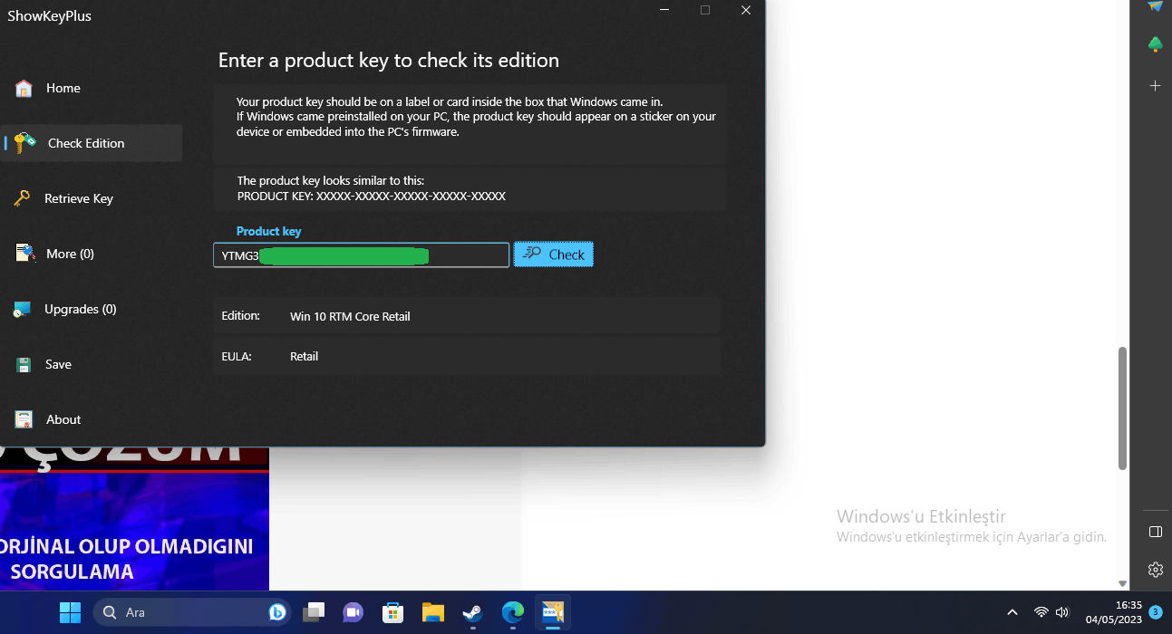Click the sample PRODUCT KEY format text
The width and height of the screenshot is (1172, 634).
372,197
